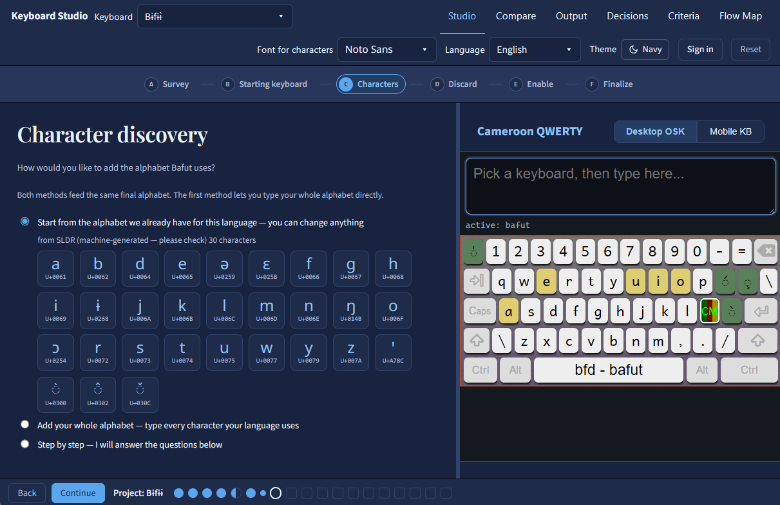Select the ŋ U+014B character tile

click(351, 310)
